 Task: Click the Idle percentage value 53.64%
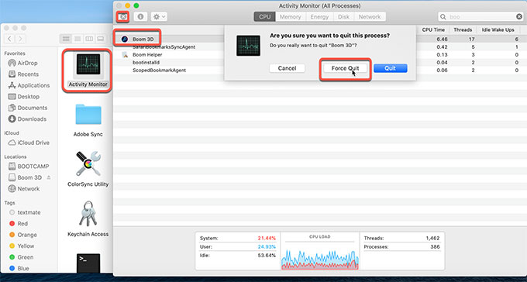pyautogui.click(x=267, y=256)
